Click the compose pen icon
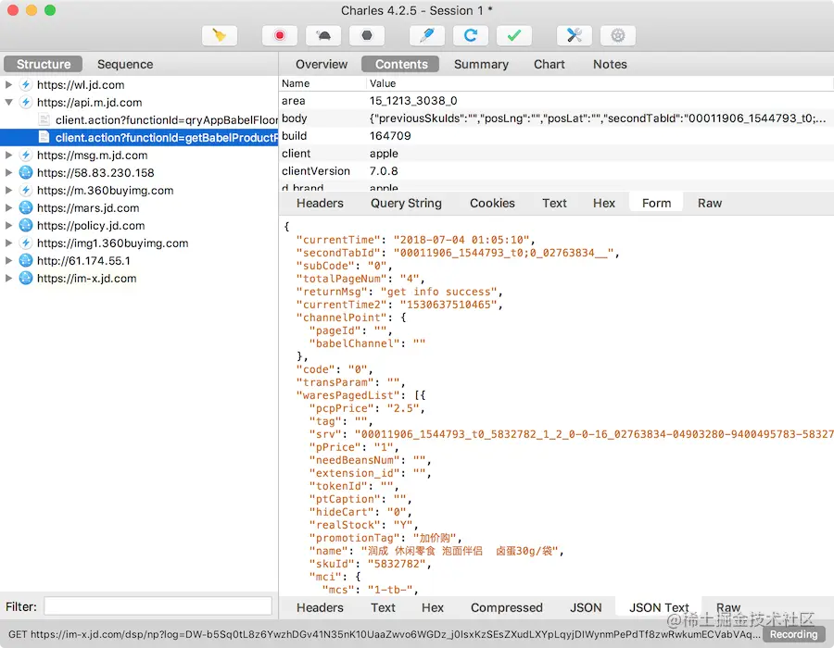 (x=426, y=35)
